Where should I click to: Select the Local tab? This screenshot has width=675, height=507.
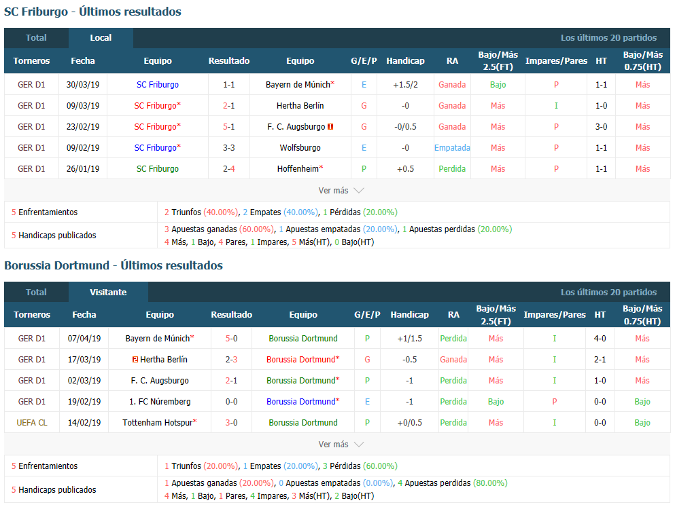pos(101,38)
